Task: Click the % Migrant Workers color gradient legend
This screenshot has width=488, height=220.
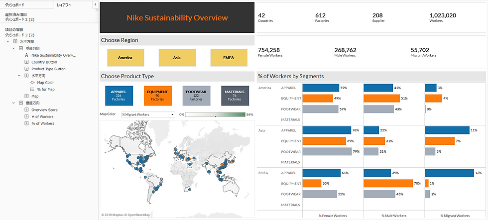Action: coord(215,114)
